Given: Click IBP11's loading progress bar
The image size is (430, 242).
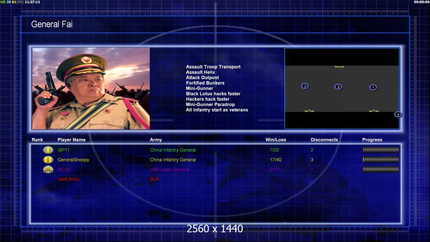Looking at the screenshot, I should point(380,150).
